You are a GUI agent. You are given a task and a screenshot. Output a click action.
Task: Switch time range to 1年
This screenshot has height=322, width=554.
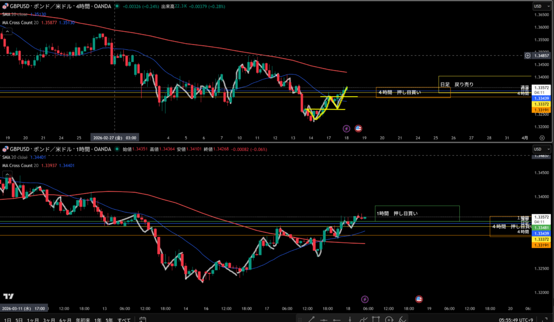[97, 319]
